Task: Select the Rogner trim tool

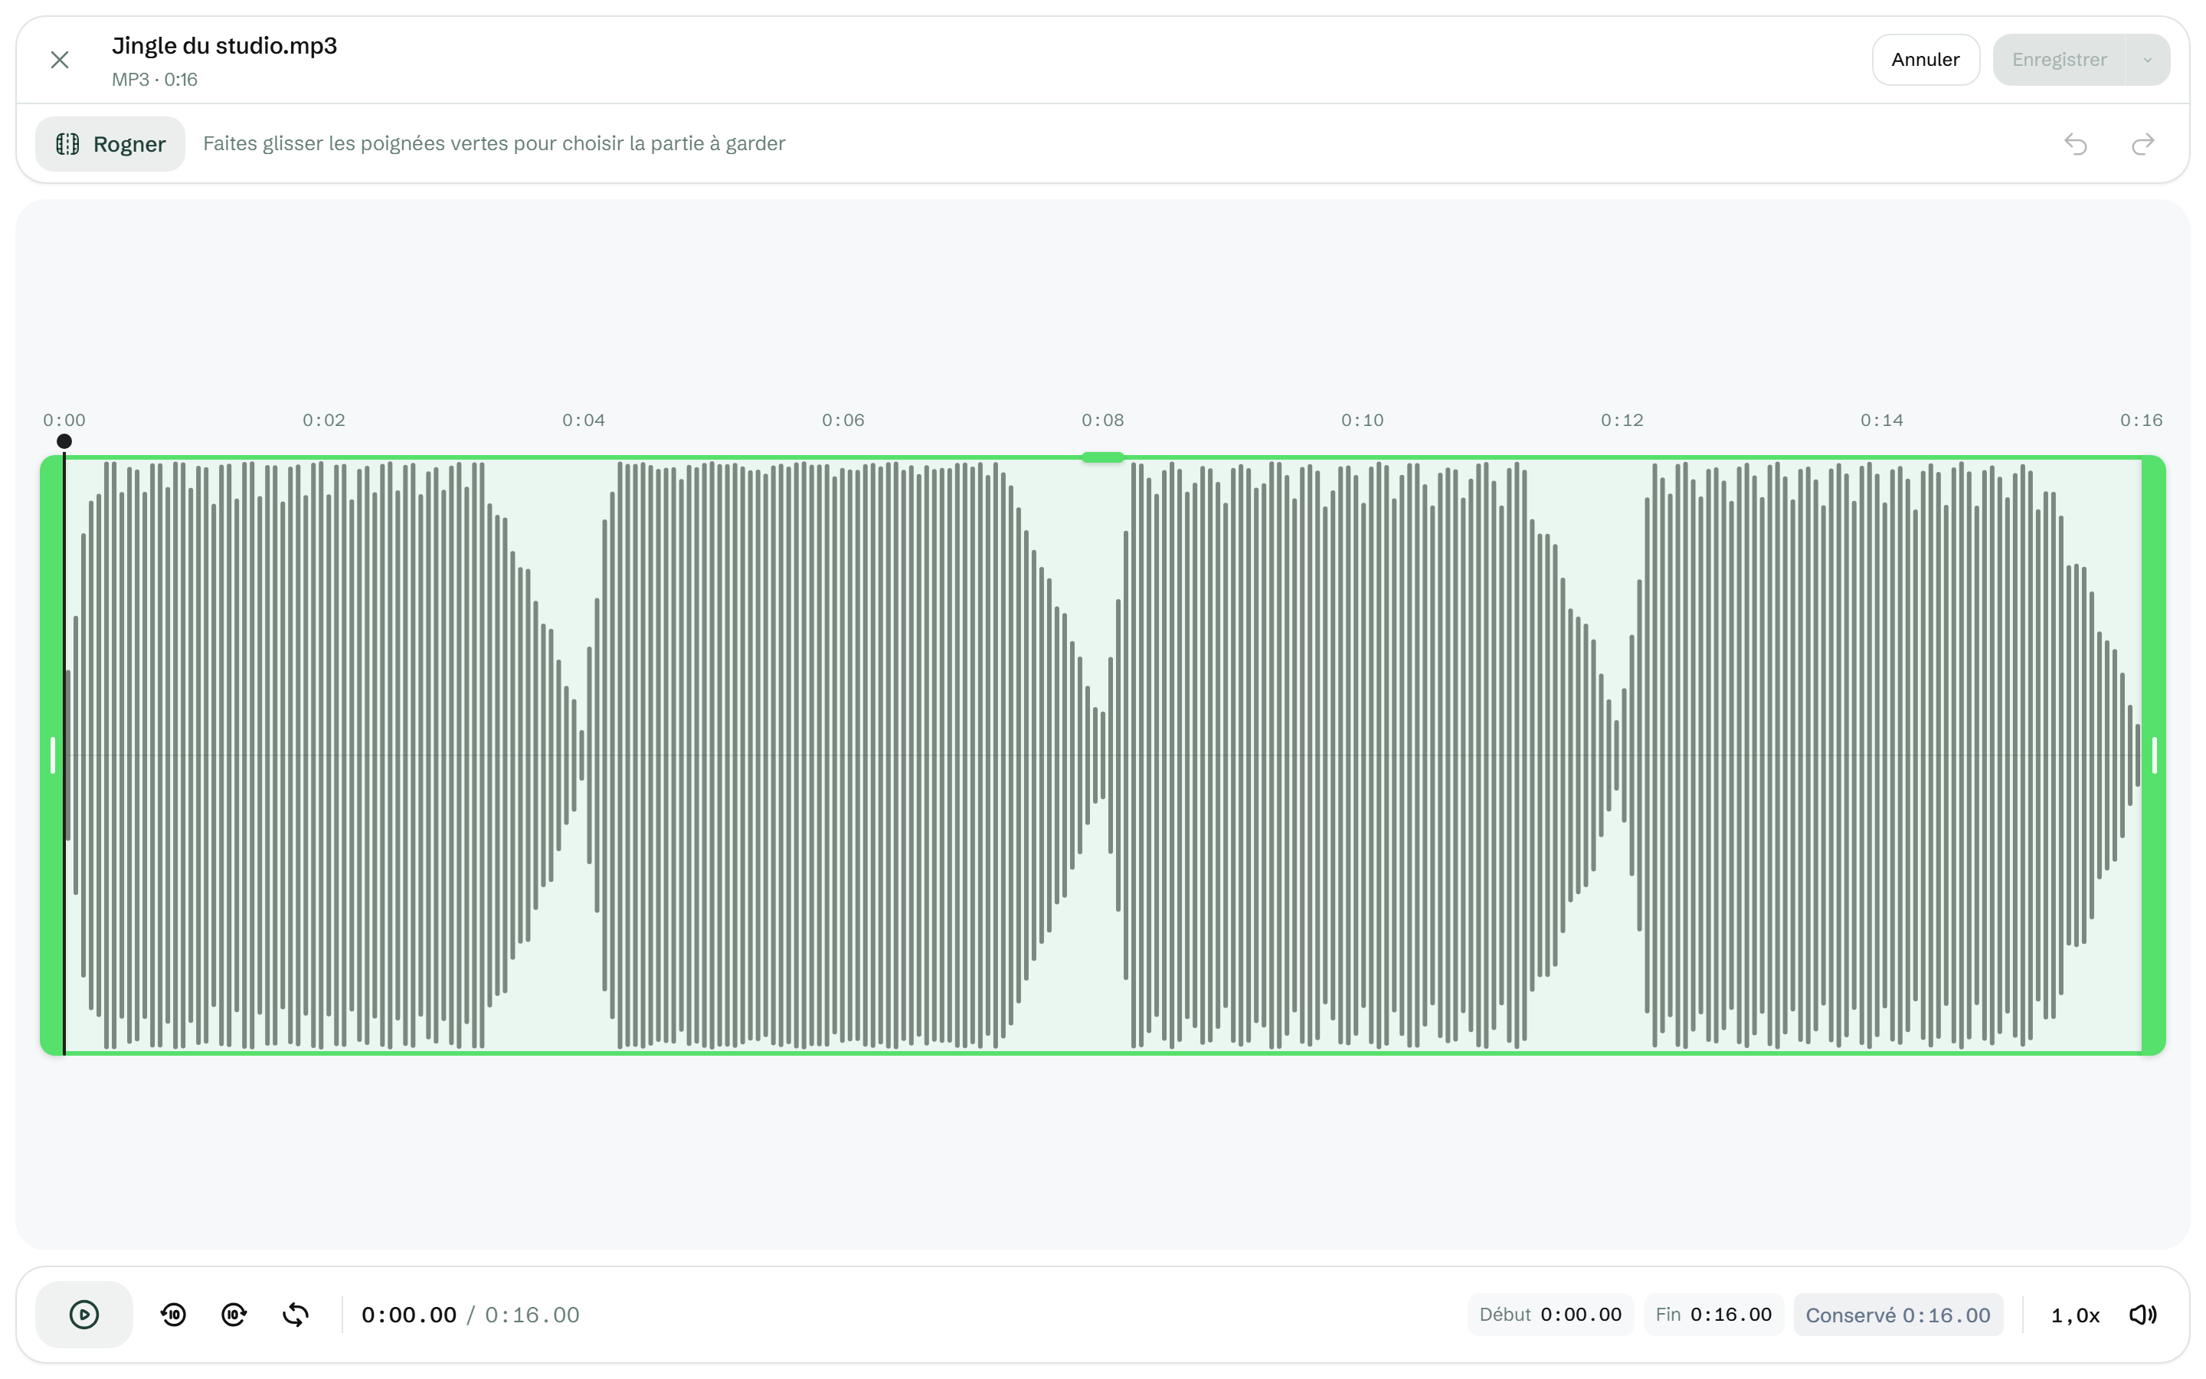Action: coord(110,144)
